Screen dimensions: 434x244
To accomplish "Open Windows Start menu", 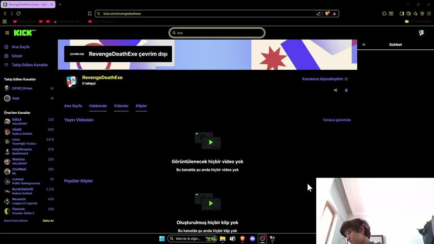I will (x=162, y=239).
